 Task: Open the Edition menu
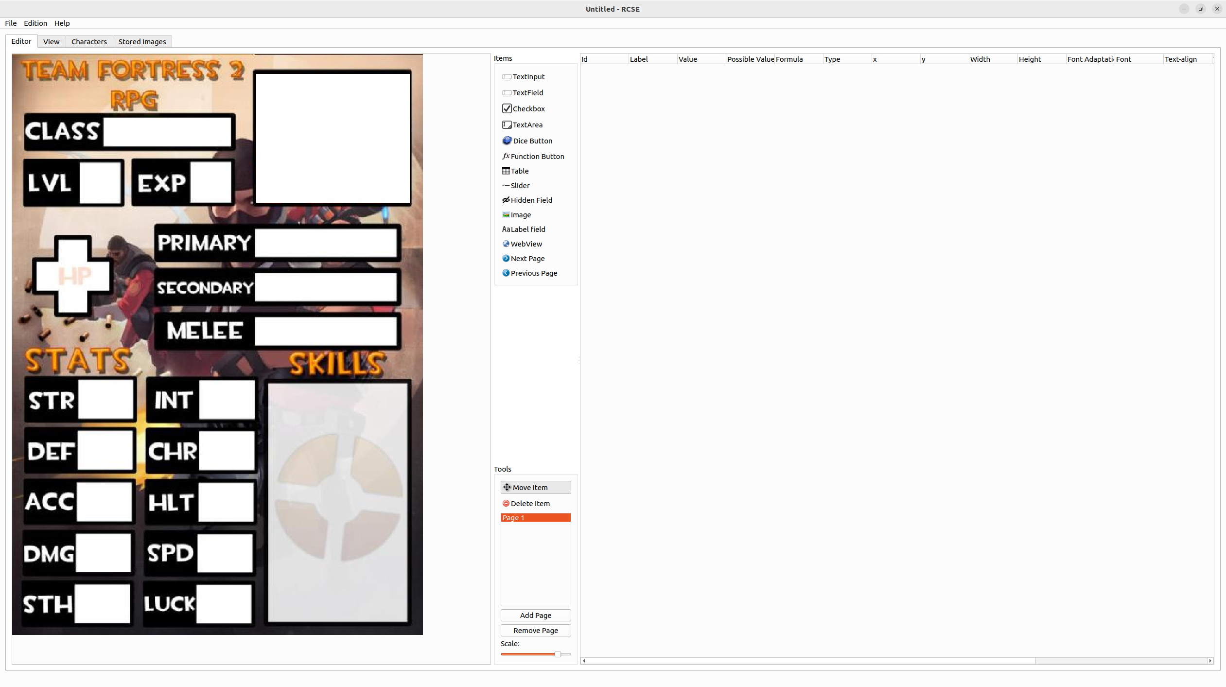coord(35,23)
